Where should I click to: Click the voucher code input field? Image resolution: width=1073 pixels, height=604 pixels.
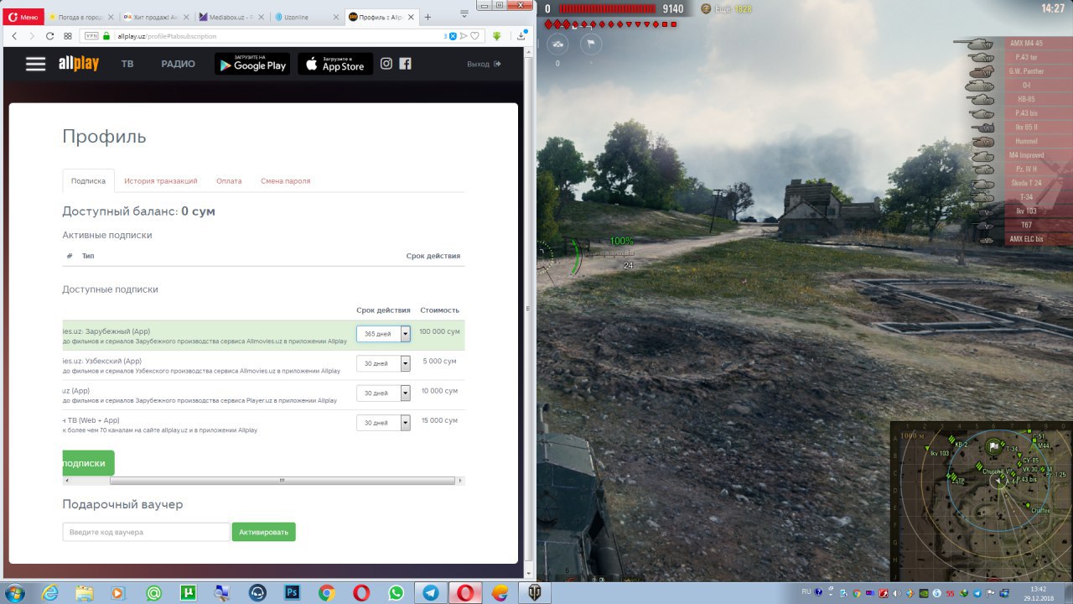146,532
